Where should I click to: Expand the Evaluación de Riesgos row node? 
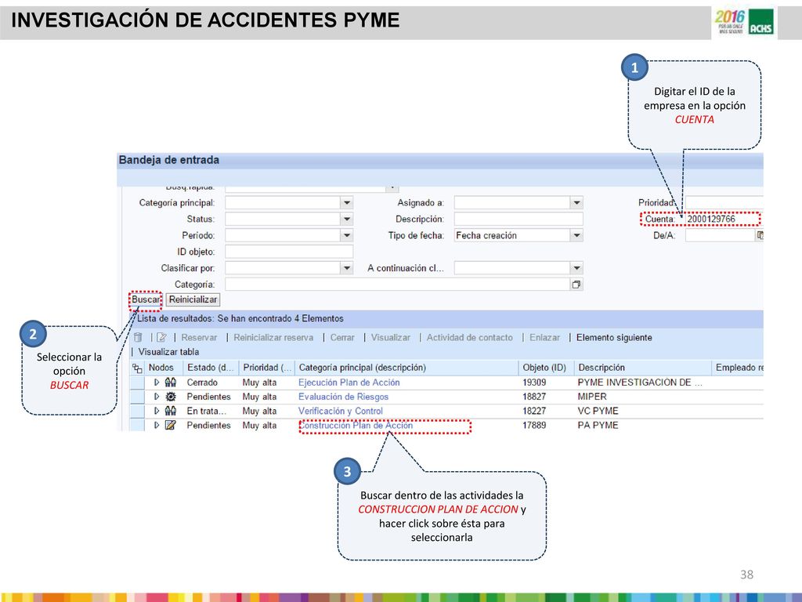click(x=157, y=397)
